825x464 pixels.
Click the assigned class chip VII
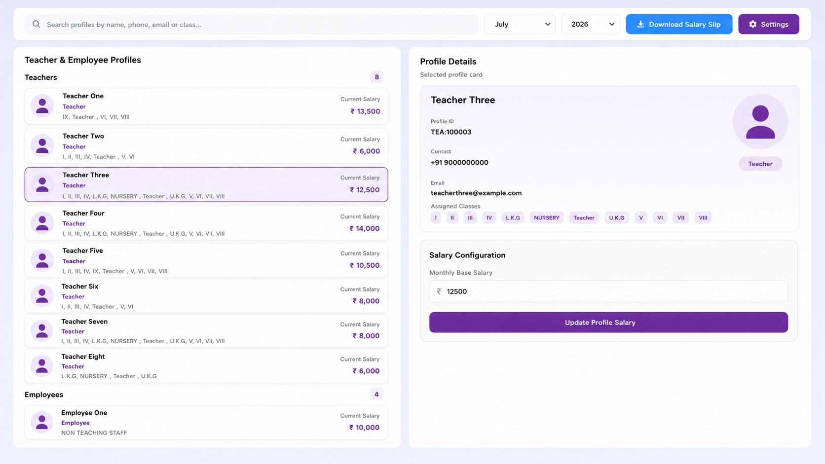click(680, 217)
